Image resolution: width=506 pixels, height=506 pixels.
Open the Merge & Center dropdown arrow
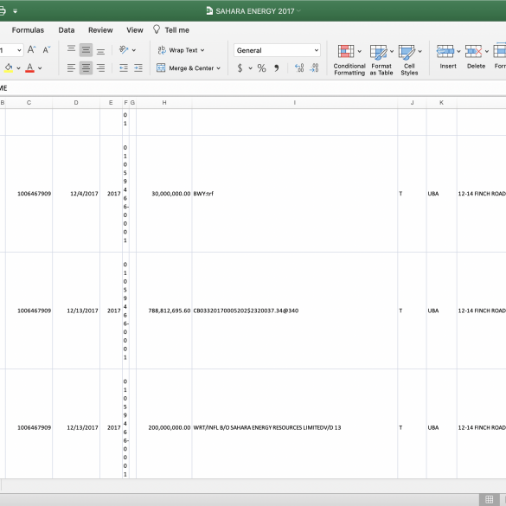click(219, 68)
